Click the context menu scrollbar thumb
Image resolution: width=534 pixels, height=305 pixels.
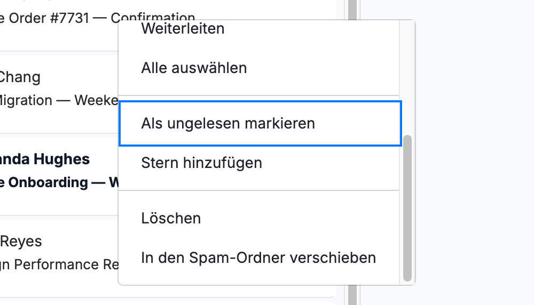tap(407, 208)
